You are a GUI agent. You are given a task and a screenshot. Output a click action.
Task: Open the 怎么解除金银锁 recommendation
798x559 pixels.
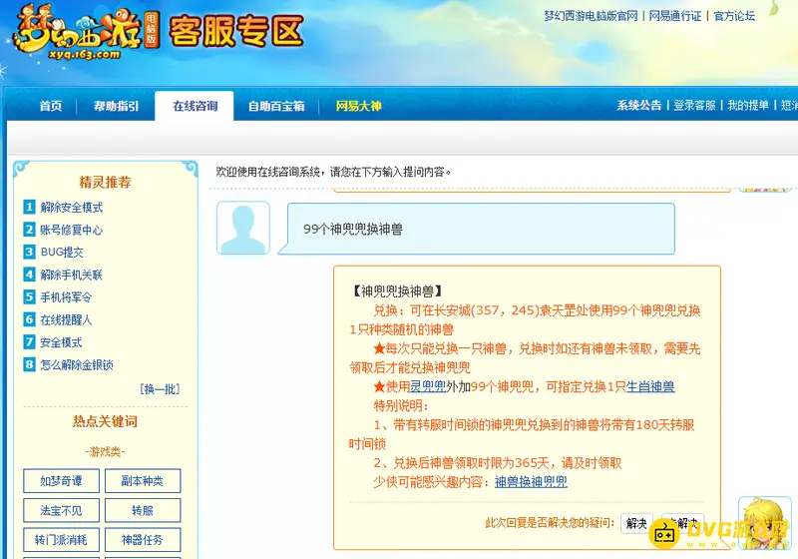(77, 364)
